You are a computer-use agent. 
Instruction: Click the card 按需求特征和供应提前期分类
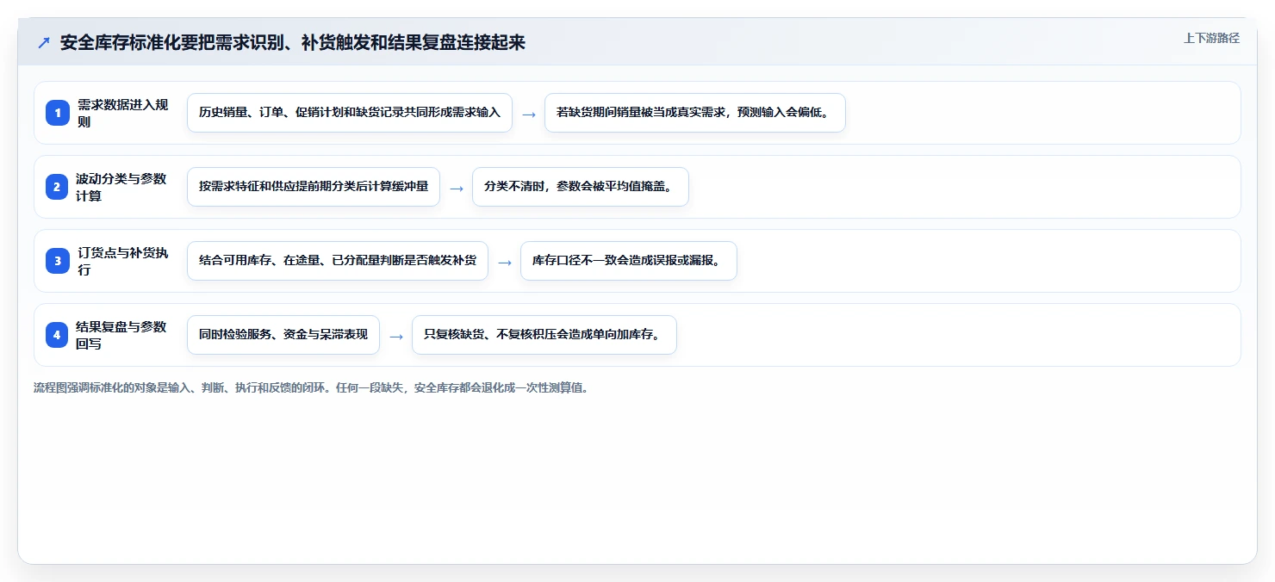tap(314, 187)
